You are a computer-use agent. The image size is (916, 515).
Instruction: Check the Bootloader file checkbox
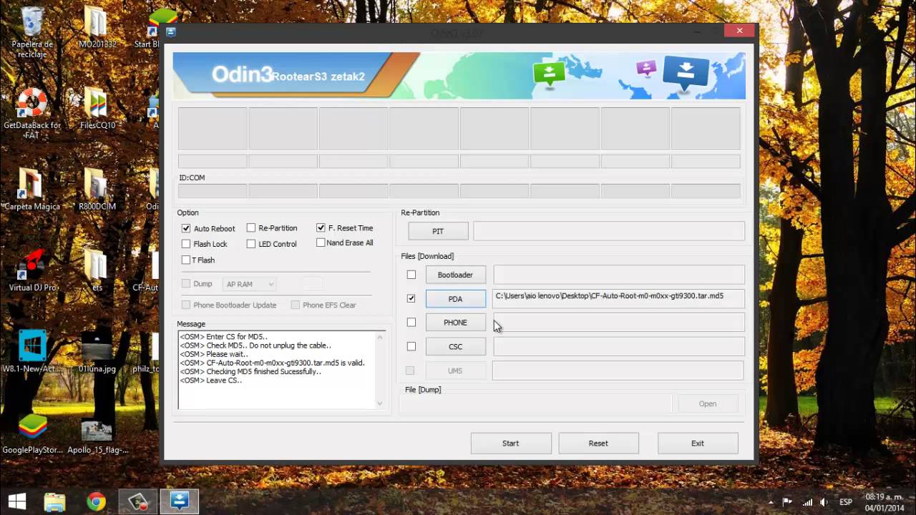pyautogui.click(x=411, y=275)
